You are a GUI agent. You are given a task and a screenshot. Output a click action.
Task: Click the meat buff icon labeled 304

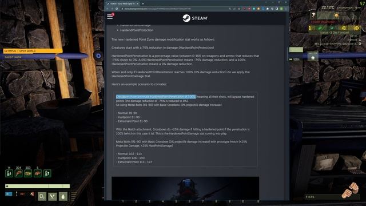pyautogui.click(x=18, y=173)
